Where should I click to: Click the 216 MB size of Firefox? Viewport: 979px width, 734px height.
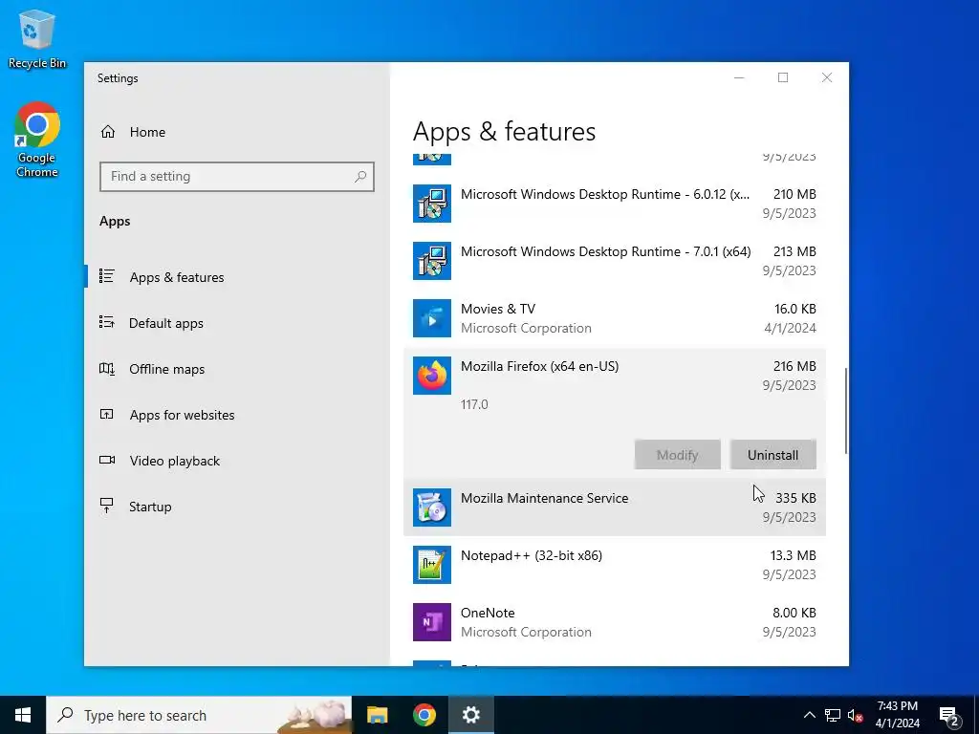pyautogui.click(x=794, y=366)
